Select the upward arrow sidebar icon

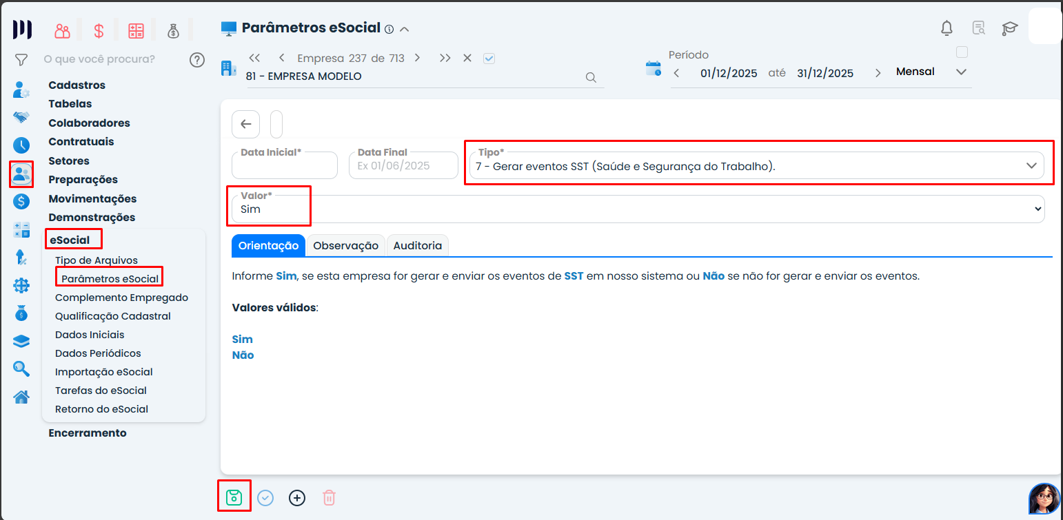coord(21,258)
